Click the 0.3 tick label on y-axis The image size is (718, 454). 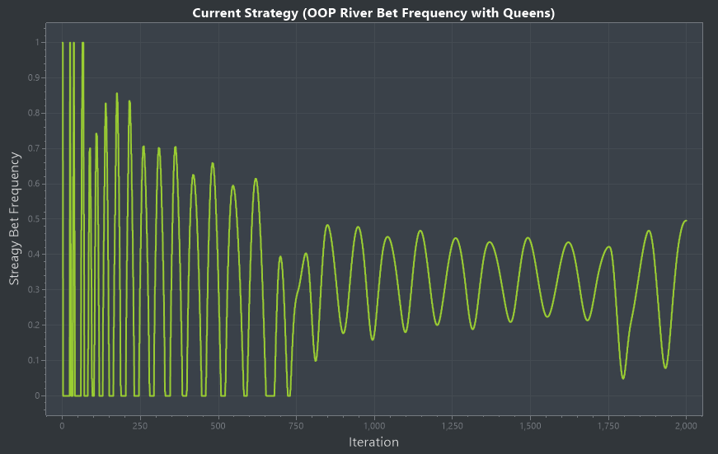click(x=35, y=290)
